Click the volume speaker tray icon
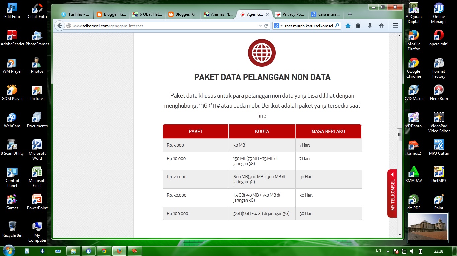 pos(412,251)
